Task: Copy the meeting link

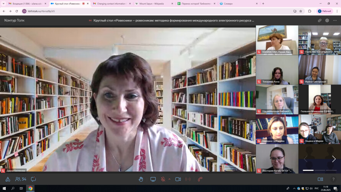Action: tap(320, 20)
